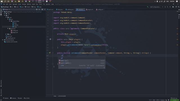Toggle tool window quick access bottom-left corner
The height and width of the screenshot is (101, 180).
coord(1,100)
